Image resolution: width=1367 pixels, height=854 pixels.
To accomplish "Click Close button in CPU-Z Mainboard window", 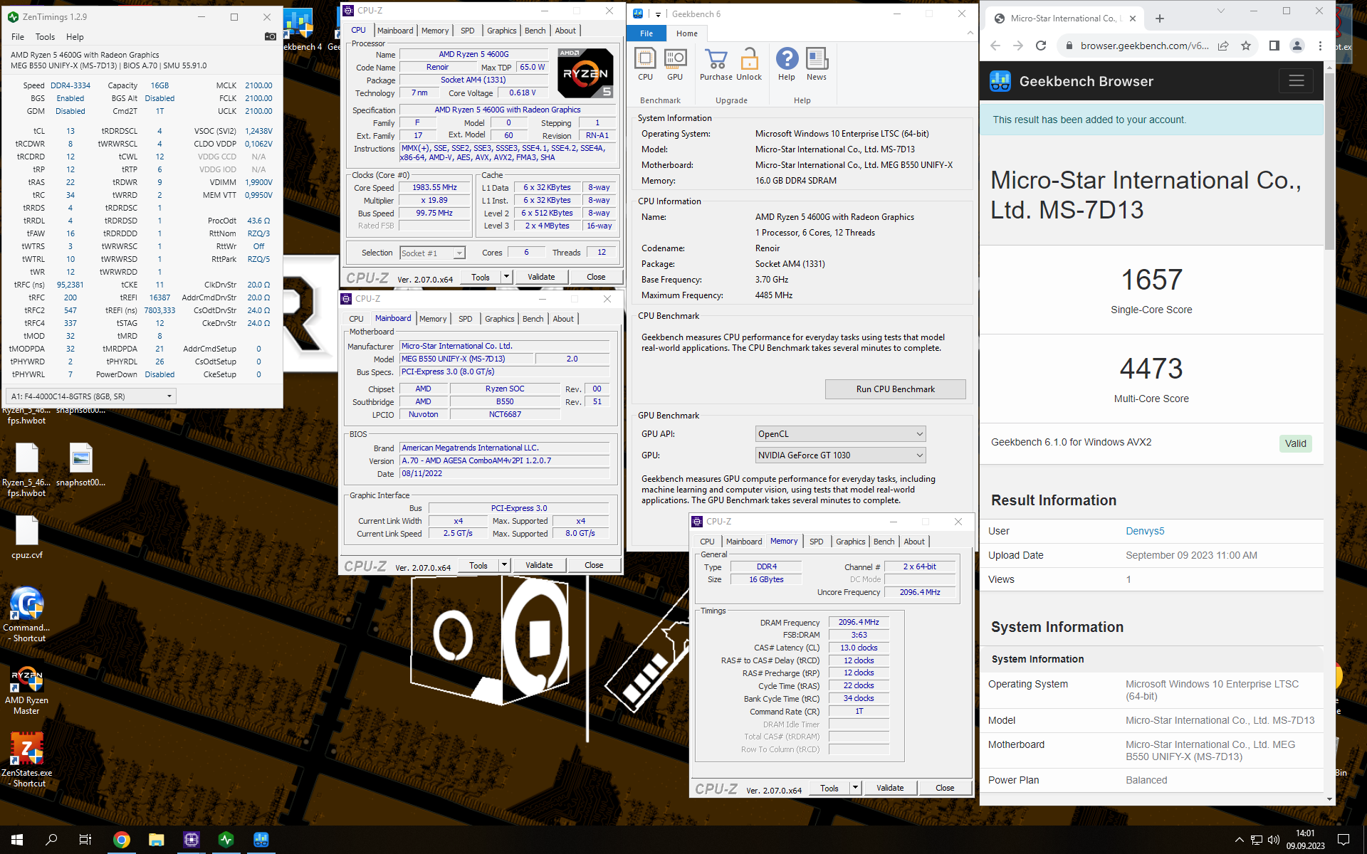I will coord(594,565).
